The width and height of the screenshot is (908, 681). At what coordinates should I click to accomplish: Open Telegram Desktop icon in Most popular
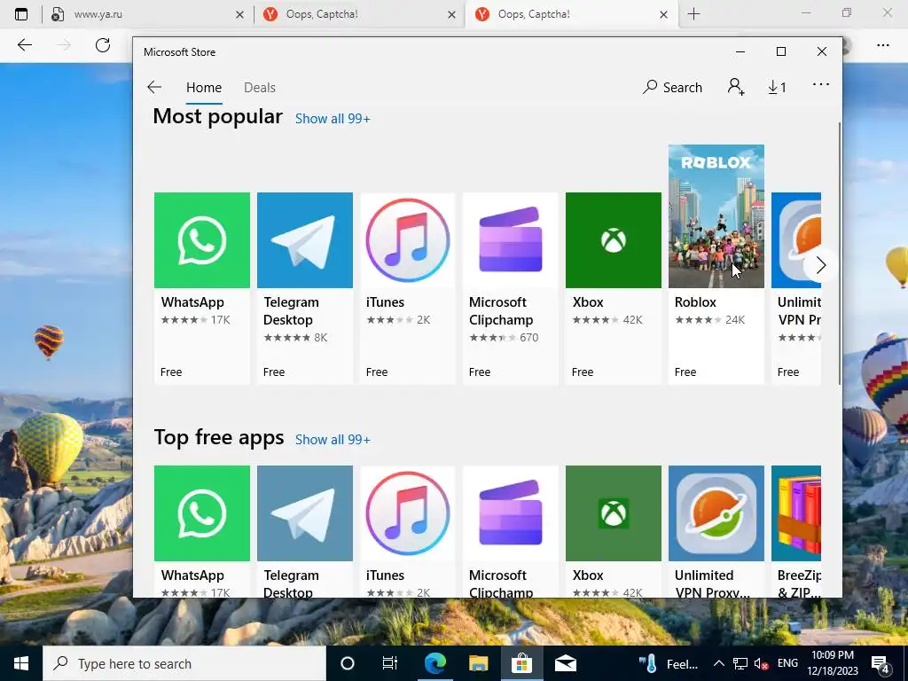click(305, 240)
